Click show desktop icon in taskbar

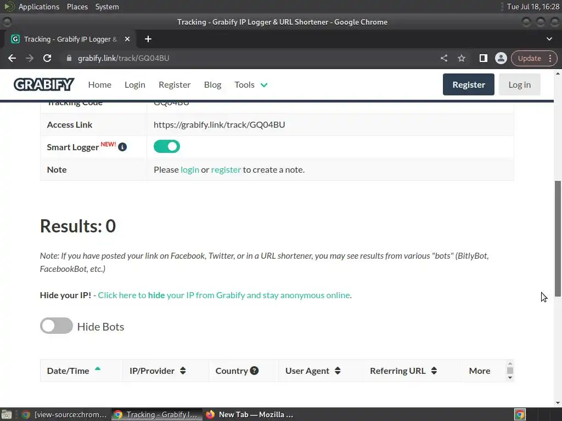7,414
